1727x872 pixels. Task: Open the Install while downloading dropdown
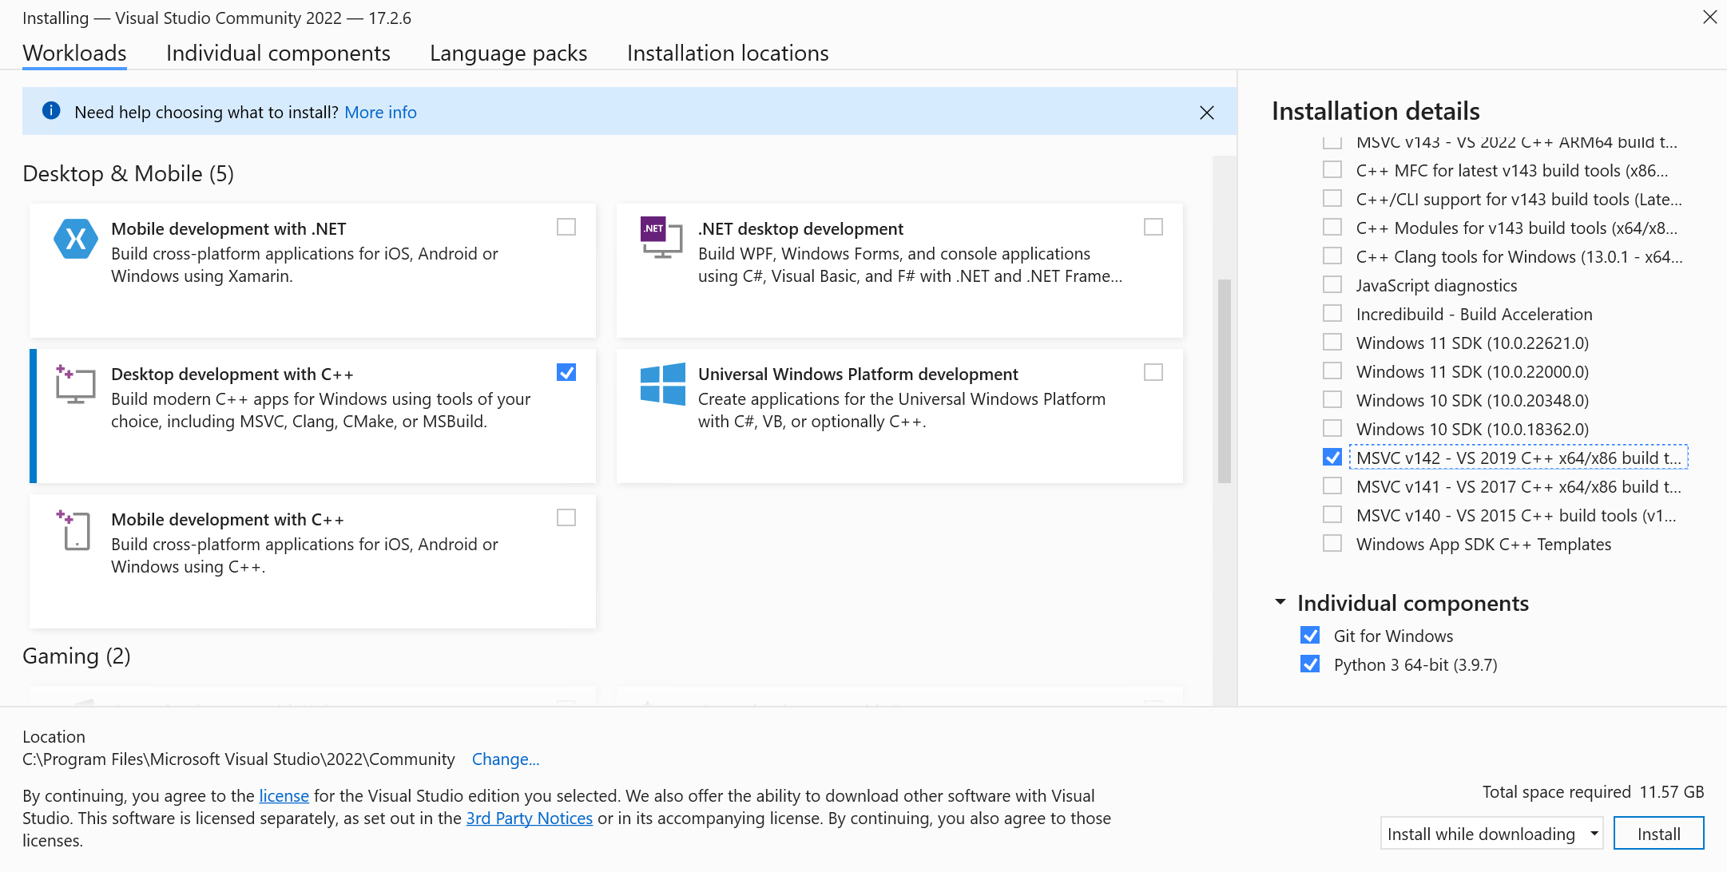coord(1491,834)
